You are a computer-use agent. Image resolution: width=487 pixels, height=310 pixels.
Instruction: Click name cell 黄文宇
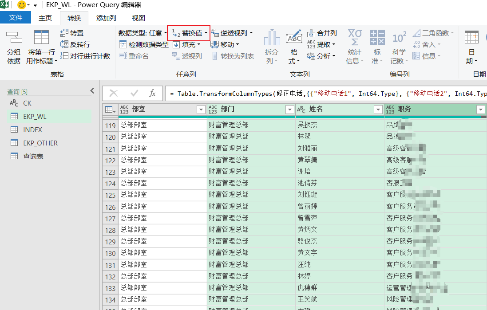point(340,253)
